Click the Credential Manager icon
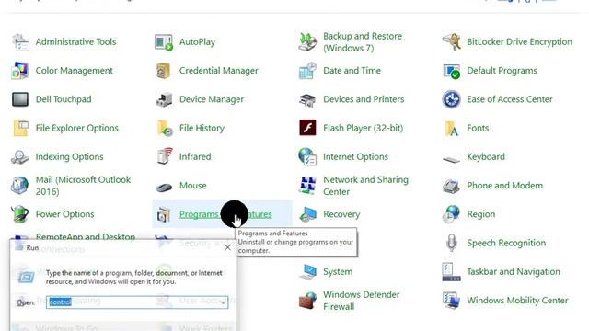589x331 pixels. (x=164, y=71)
